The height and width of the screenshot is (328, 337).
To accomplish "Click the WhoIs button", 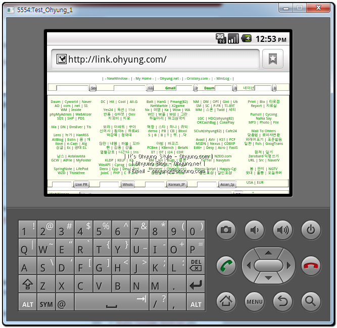I will [128, 184].
